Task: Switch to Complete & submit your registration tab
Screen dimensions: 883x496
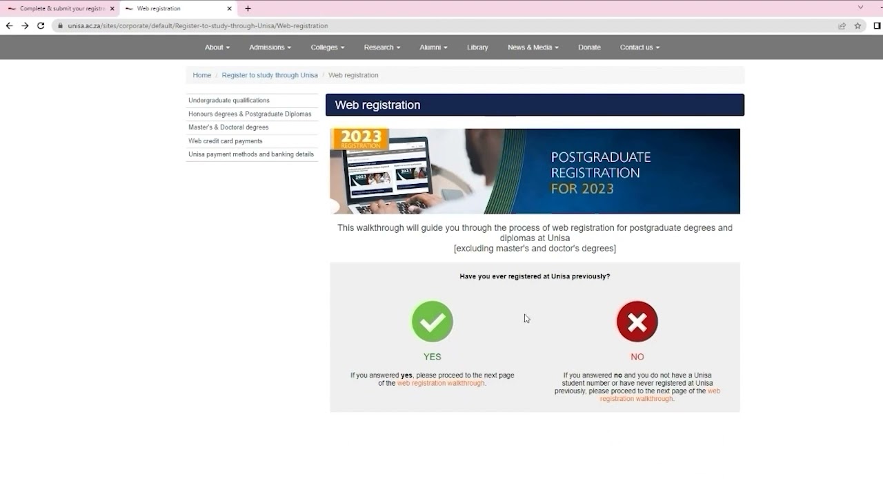Action: click(x=61, y=8)
